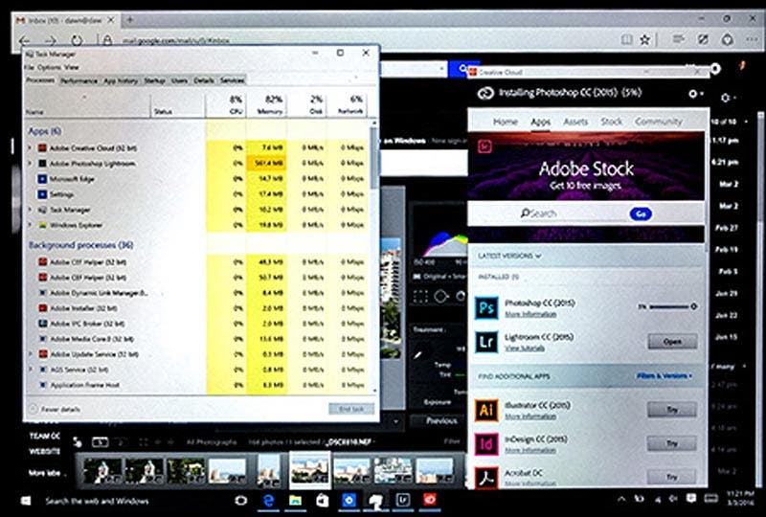Click the Lightroom white balance eyedropper
This screenshot has width=766, height=517.
[x=417, y=354]
